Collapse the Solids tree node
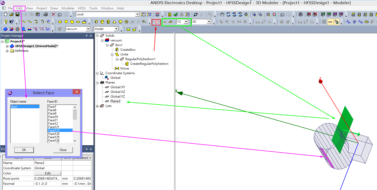377x190 pixels. (x=98, y=36)
